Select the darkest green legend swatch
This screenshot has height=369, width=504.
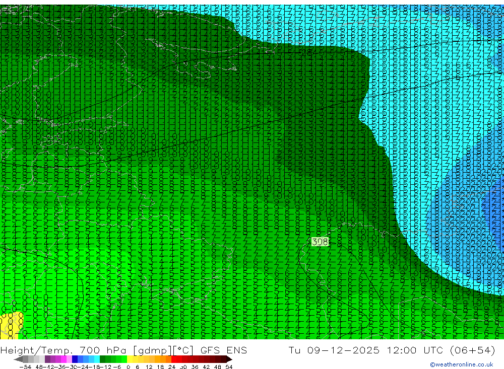[x=102, y=359]
